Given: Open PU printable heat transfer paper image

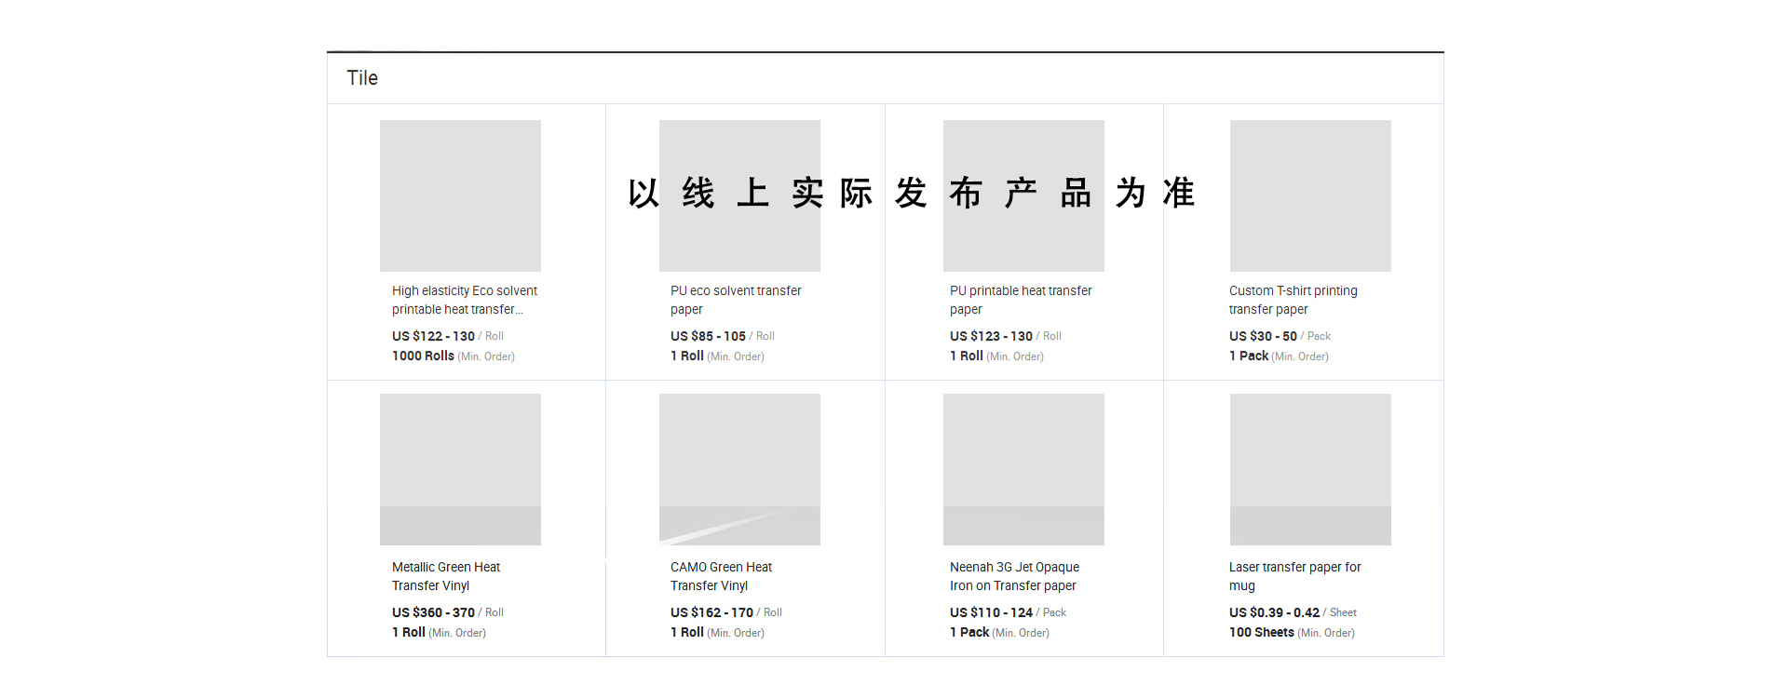Looking at the screenshot, I should (x=1023, y=195).
